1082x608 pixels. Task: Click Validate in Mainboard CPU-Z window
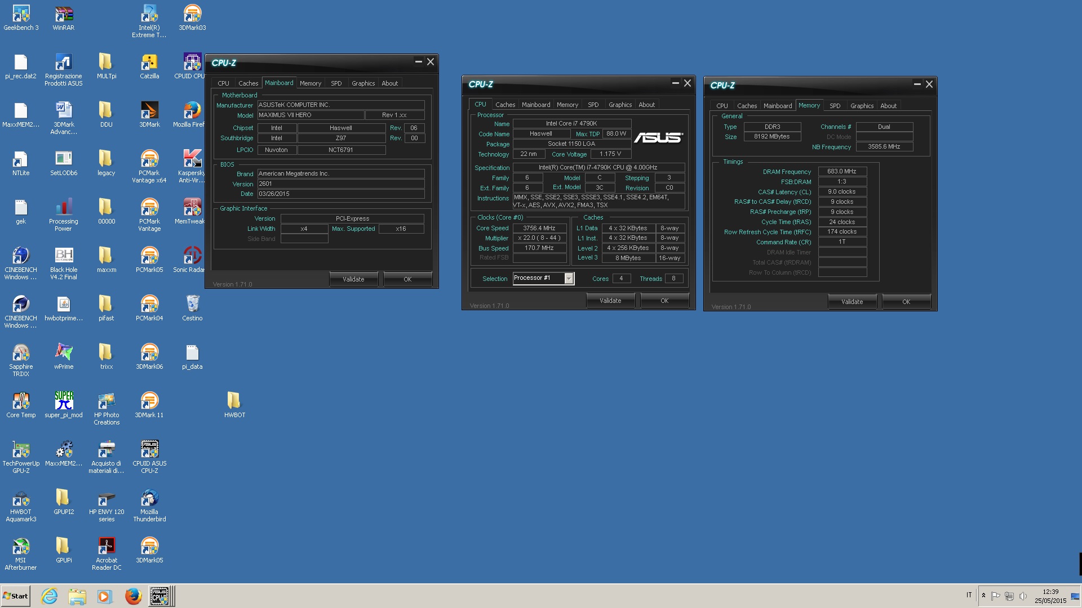click(x=353, y=279)
